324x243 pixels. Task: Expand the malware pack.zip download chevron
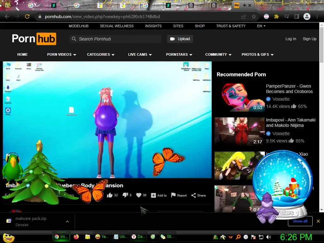67,221
